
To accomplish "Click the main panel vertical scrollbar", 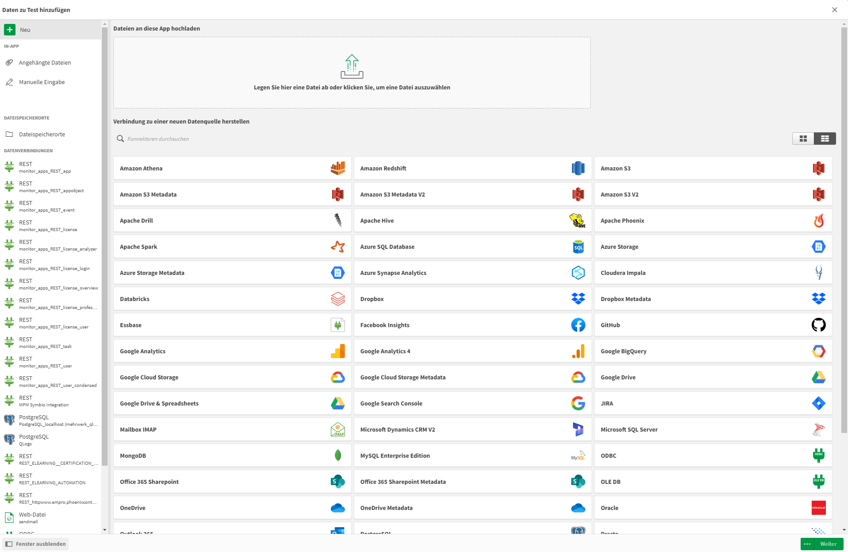I will point(844,230).
